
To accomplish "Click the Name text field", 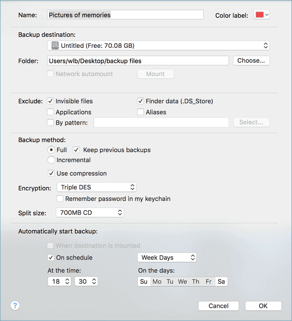I will point(126,15).
